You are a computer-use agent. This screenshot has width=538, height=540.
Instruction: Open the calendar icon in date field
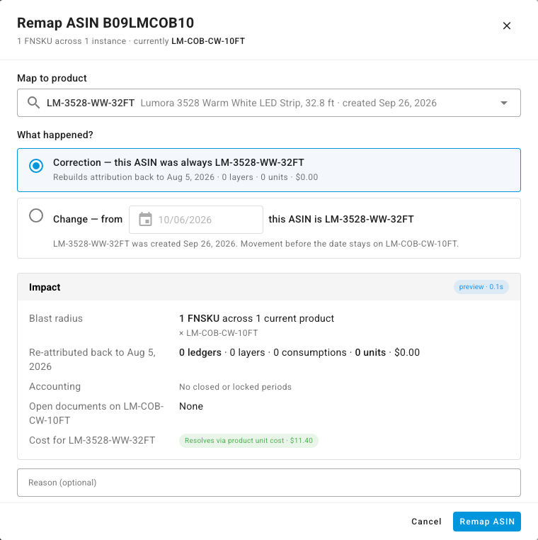coord(145,220)
